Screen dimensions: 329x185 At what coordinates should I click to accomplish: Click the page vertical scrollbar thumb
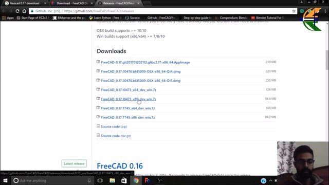pyautogui.click(x=327, y=60)
